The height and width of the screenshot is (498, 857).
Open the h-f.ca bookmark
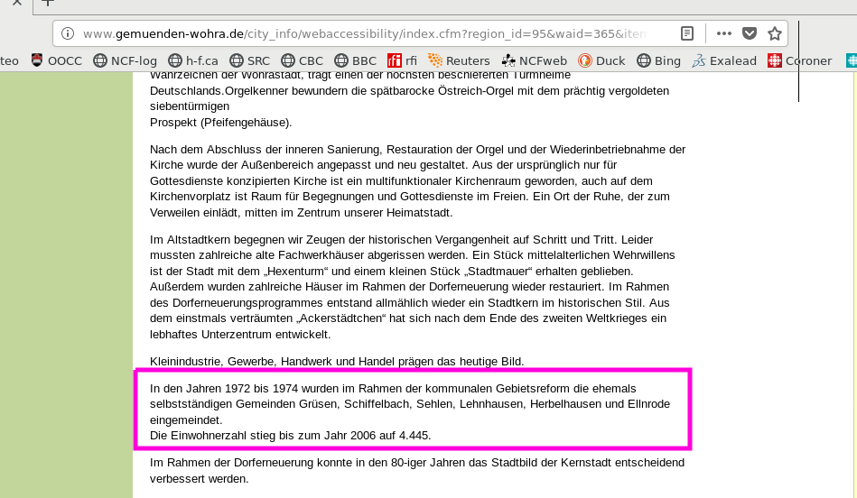click(193, 60)
